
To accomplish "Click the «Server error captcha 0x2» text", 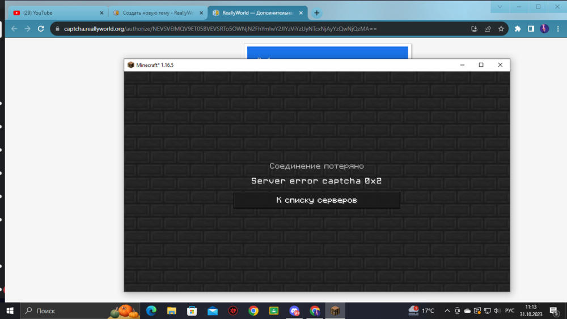I will (x=316, y=181).
